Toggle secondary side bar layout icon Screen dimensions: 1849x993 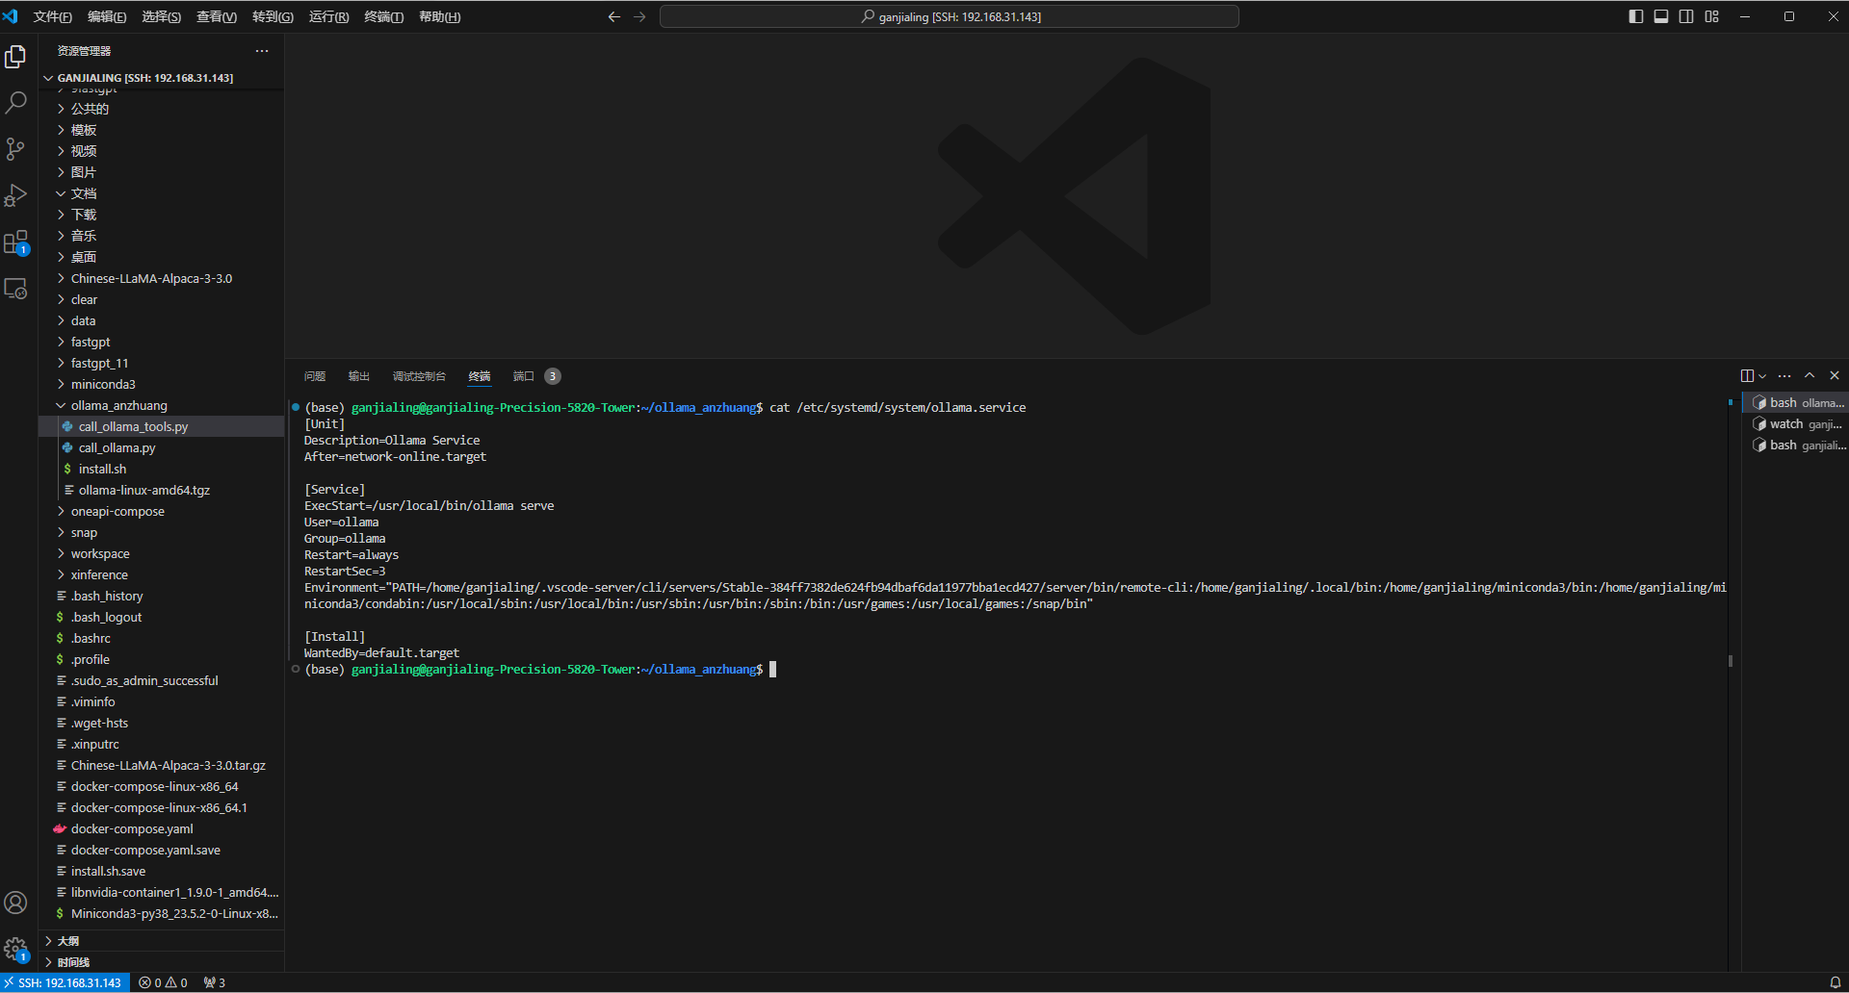[1686, 16]
